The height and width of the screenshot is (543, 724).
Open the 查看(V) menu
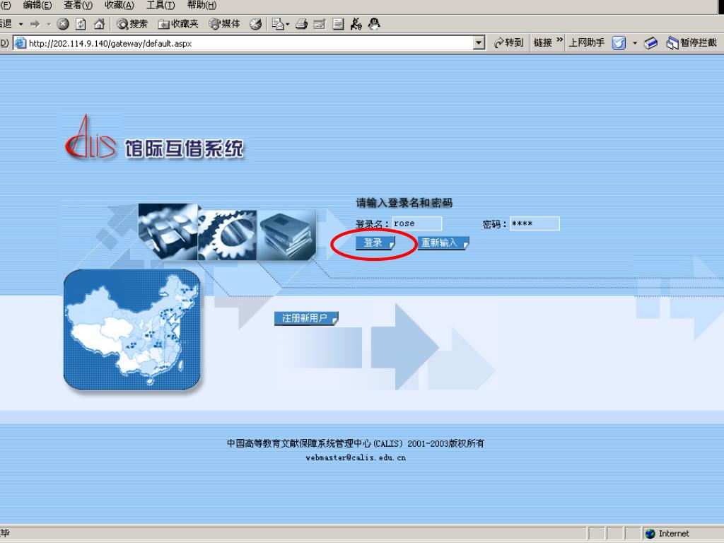78,5
